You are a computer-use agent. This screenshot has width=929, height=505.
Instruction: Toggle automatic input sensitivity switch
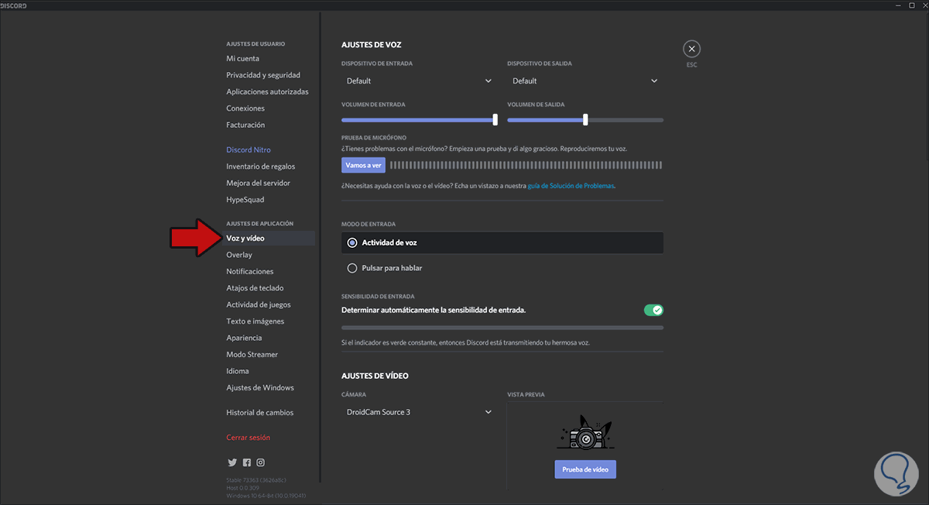coord(653,310)
